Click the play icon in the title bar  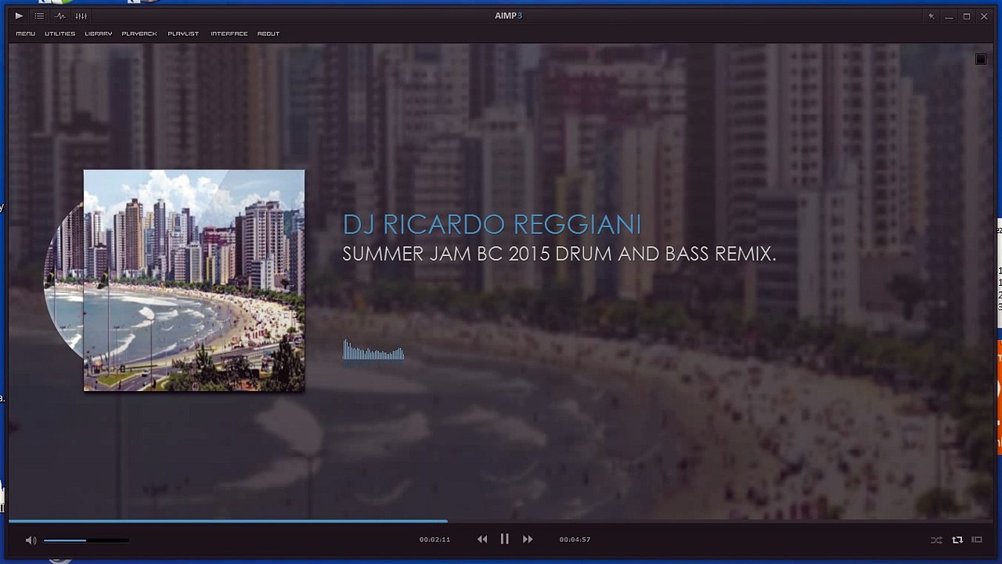coord(19,16)
